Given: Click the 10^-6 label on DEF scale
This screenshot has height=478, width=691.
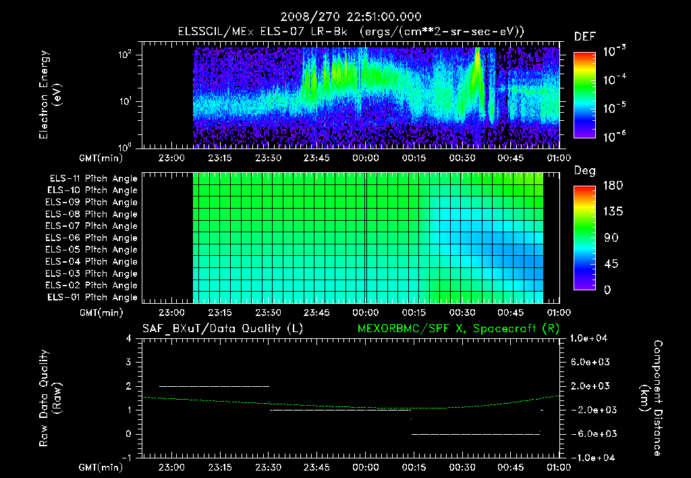Looking at the screenshot, I should point(614,136).
